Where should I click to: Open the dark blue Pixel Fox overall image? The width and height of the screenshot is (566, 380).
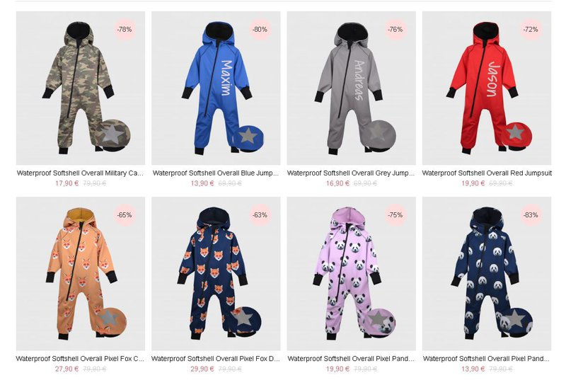(x=216, y=274)
